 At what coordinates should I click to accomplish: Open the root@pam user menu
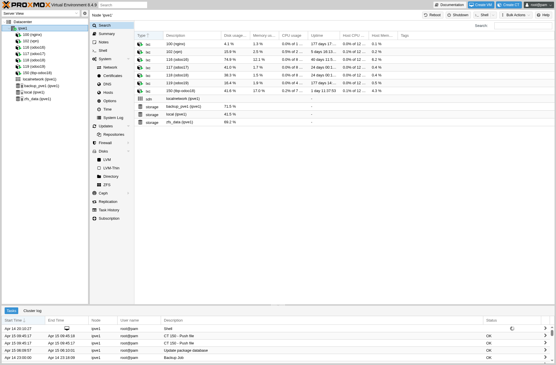click(539, 5)
